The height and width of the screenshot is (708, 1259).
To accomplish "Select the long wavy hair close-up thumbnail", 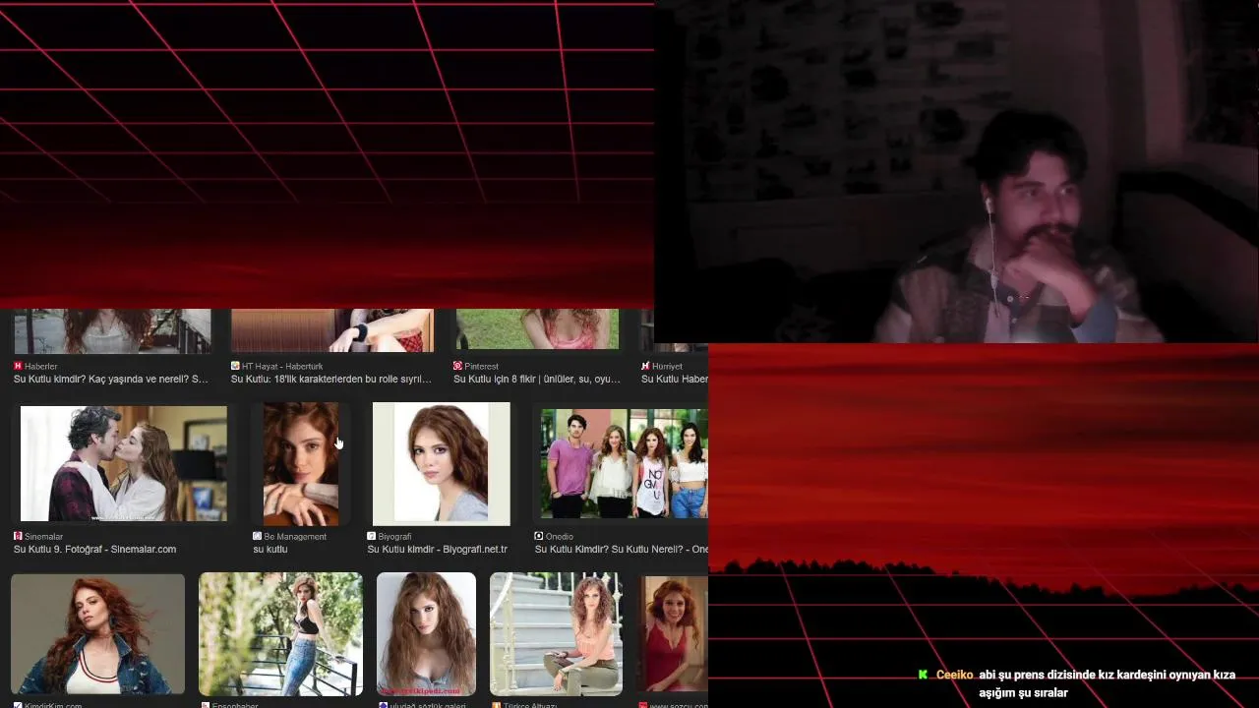I will pyautogui.click(x=426, y=634).
